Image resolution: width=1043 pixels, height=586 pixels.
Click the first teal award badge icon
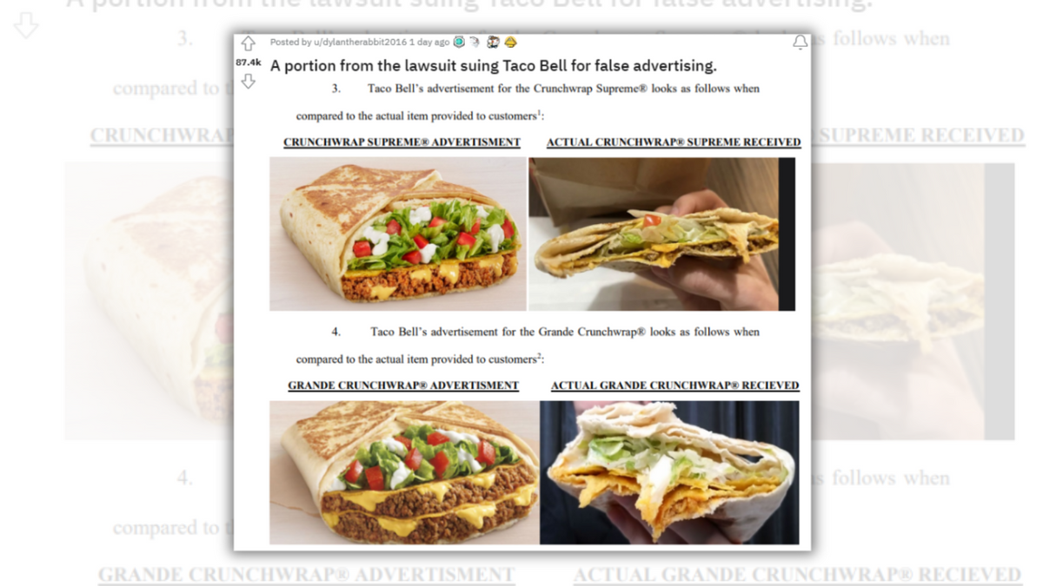click(x=459, y=42)
